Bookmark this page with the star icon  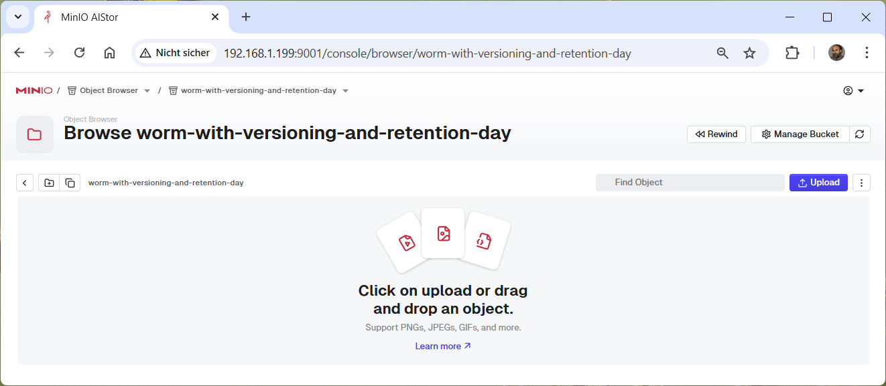tap(749, 53)
